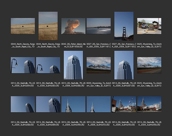172x136 pixels.
Task: Select the San Francisco bay skyline photo
Action: [x=99, y=26]
